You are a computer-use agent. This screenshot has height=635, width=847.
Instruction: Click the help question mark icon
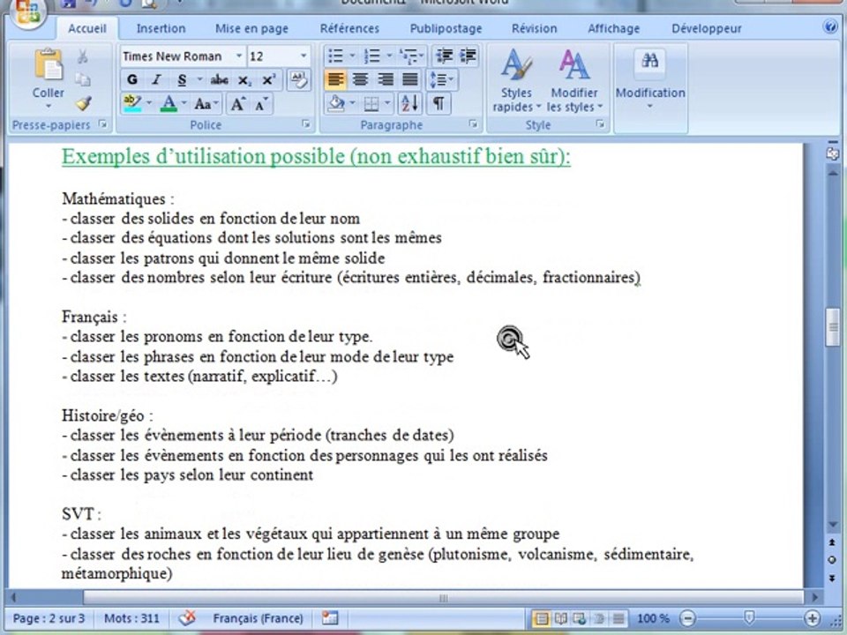(x=830, y=27)
